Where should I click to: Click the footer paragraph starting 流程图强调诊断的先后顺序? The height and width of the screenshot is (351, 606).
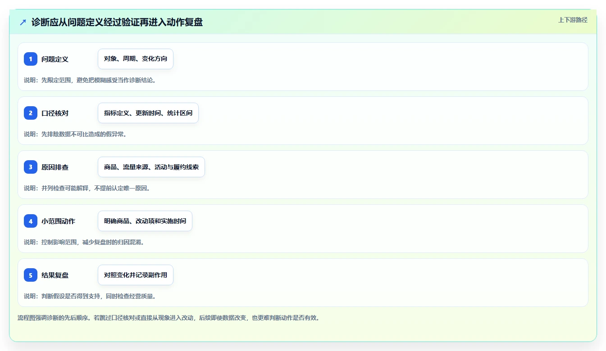click(x=169, y=318)
